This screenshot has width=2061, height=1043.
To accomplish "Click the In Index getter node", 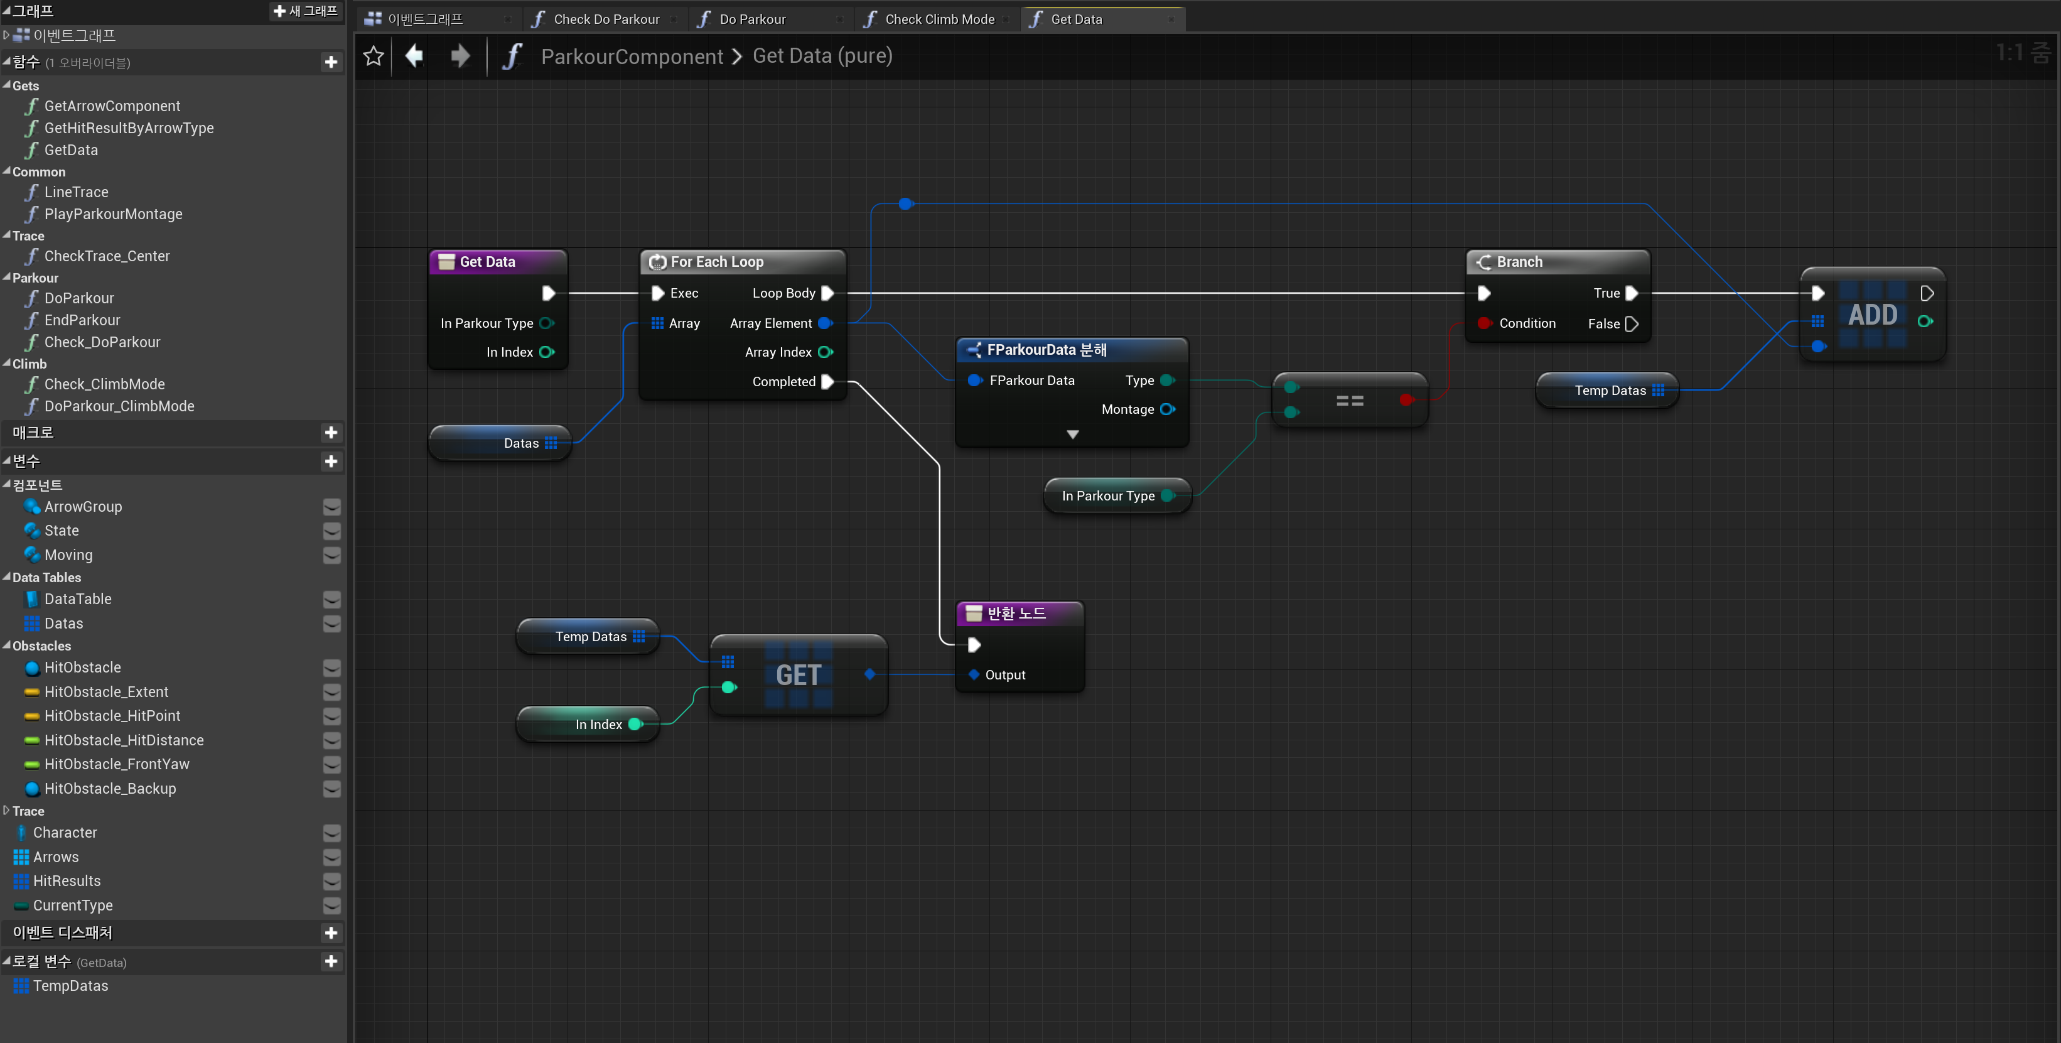I will pyautogui.click(x=589, y=723).
